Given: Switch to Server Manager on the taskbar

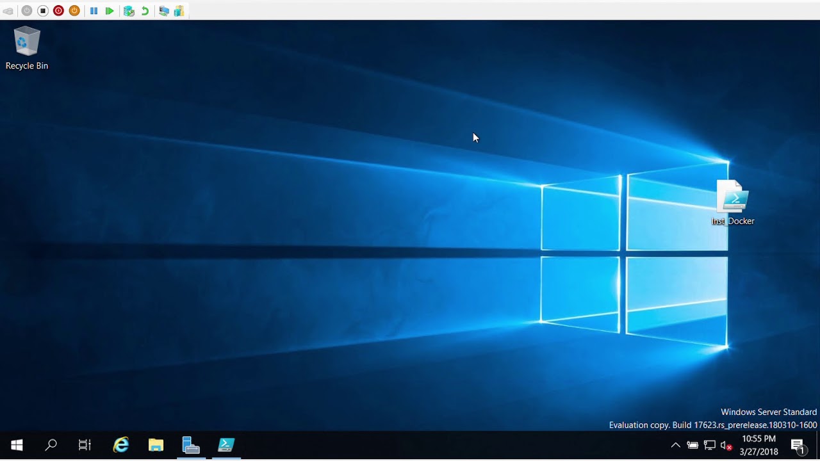Looking at the screenshot, I should pos(191,445).
